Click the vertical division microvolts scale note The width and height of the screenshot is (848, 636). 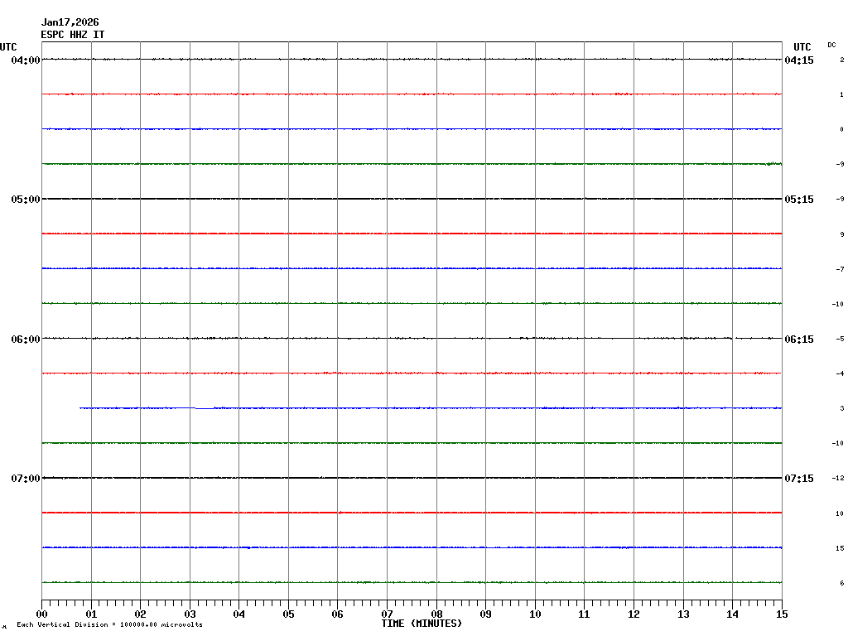point(109,624)
